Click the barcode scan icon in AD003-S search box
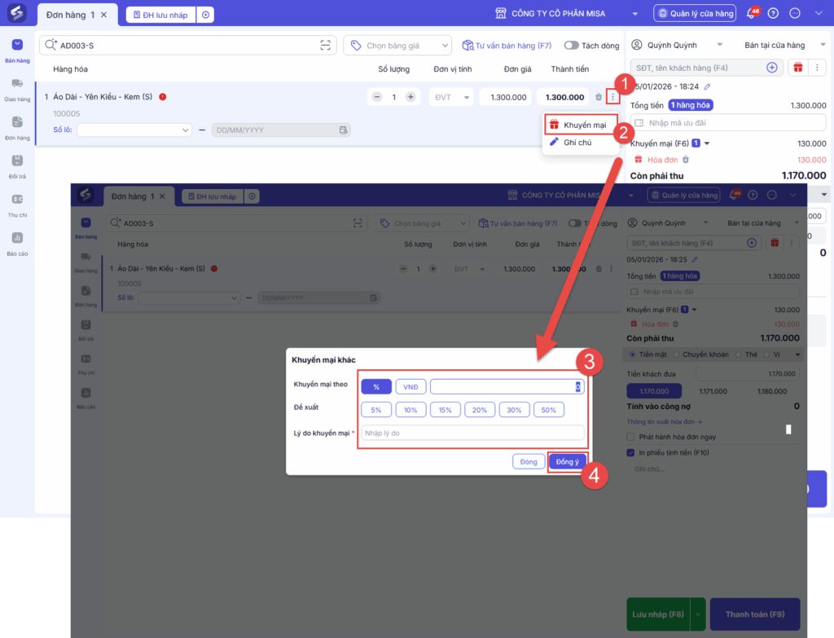 point(326,46)
